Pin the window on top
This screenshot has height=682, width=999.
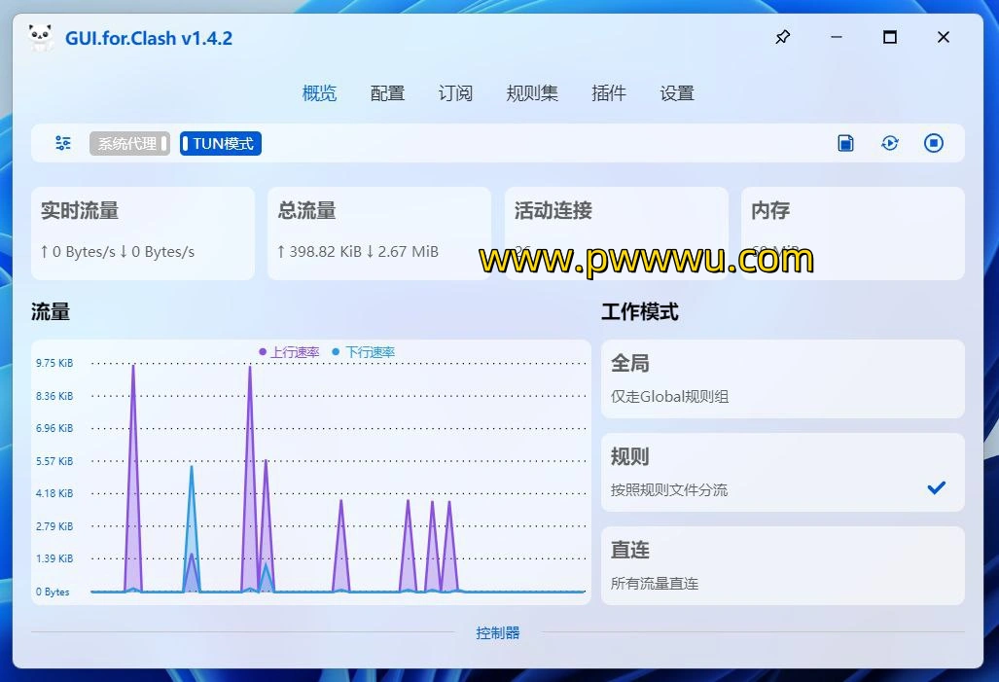tap(782, 37)
